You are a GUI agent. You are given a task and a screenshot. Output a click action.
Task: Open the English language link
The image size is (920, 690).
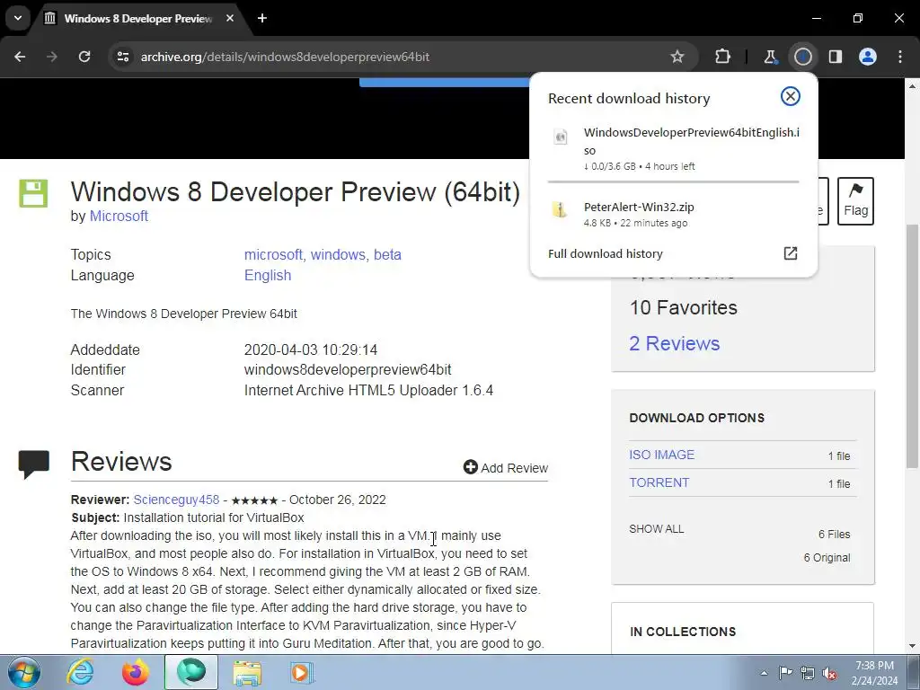[268, 275]
